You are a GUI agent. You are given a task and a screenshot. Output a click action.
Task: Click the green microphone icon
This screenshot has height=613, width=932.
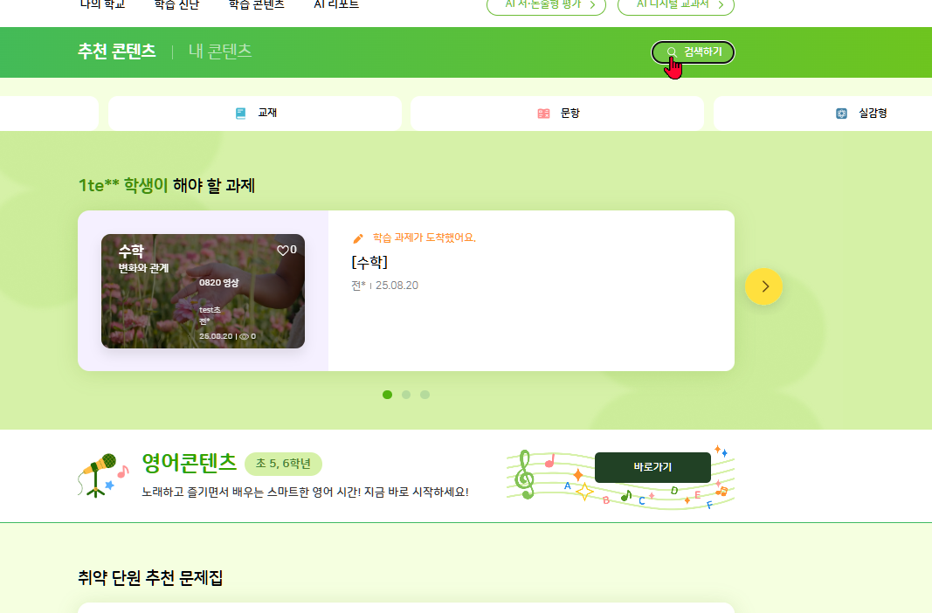(99, 476)
